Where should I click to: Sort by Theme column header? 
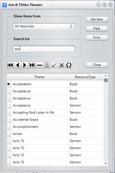tap(39, 77)
